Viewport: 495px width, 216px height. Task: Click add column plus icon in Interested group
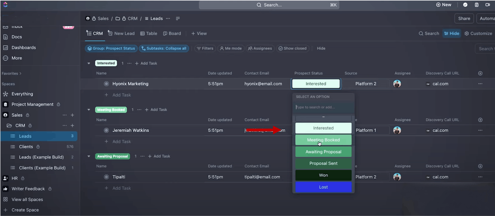[480, 73]
